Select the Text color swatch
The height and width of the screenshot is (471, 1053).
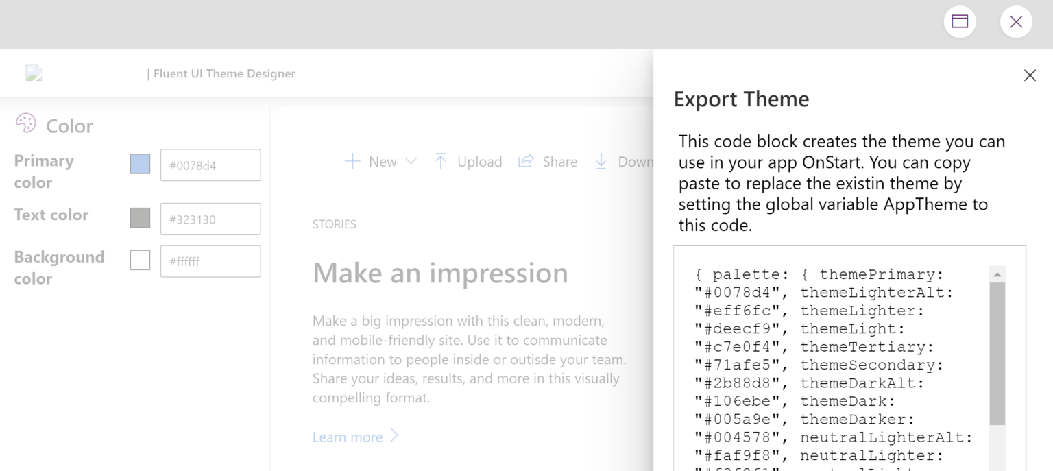point(140,219)
